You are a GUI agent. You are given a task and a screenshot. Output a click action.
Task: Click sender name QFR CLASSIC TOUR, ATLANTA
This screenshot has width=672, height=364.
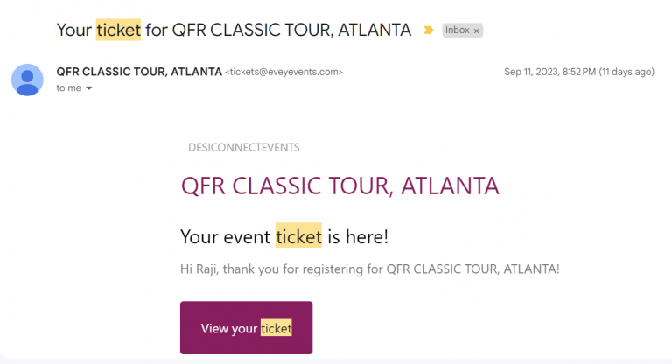tap(139, 72)
